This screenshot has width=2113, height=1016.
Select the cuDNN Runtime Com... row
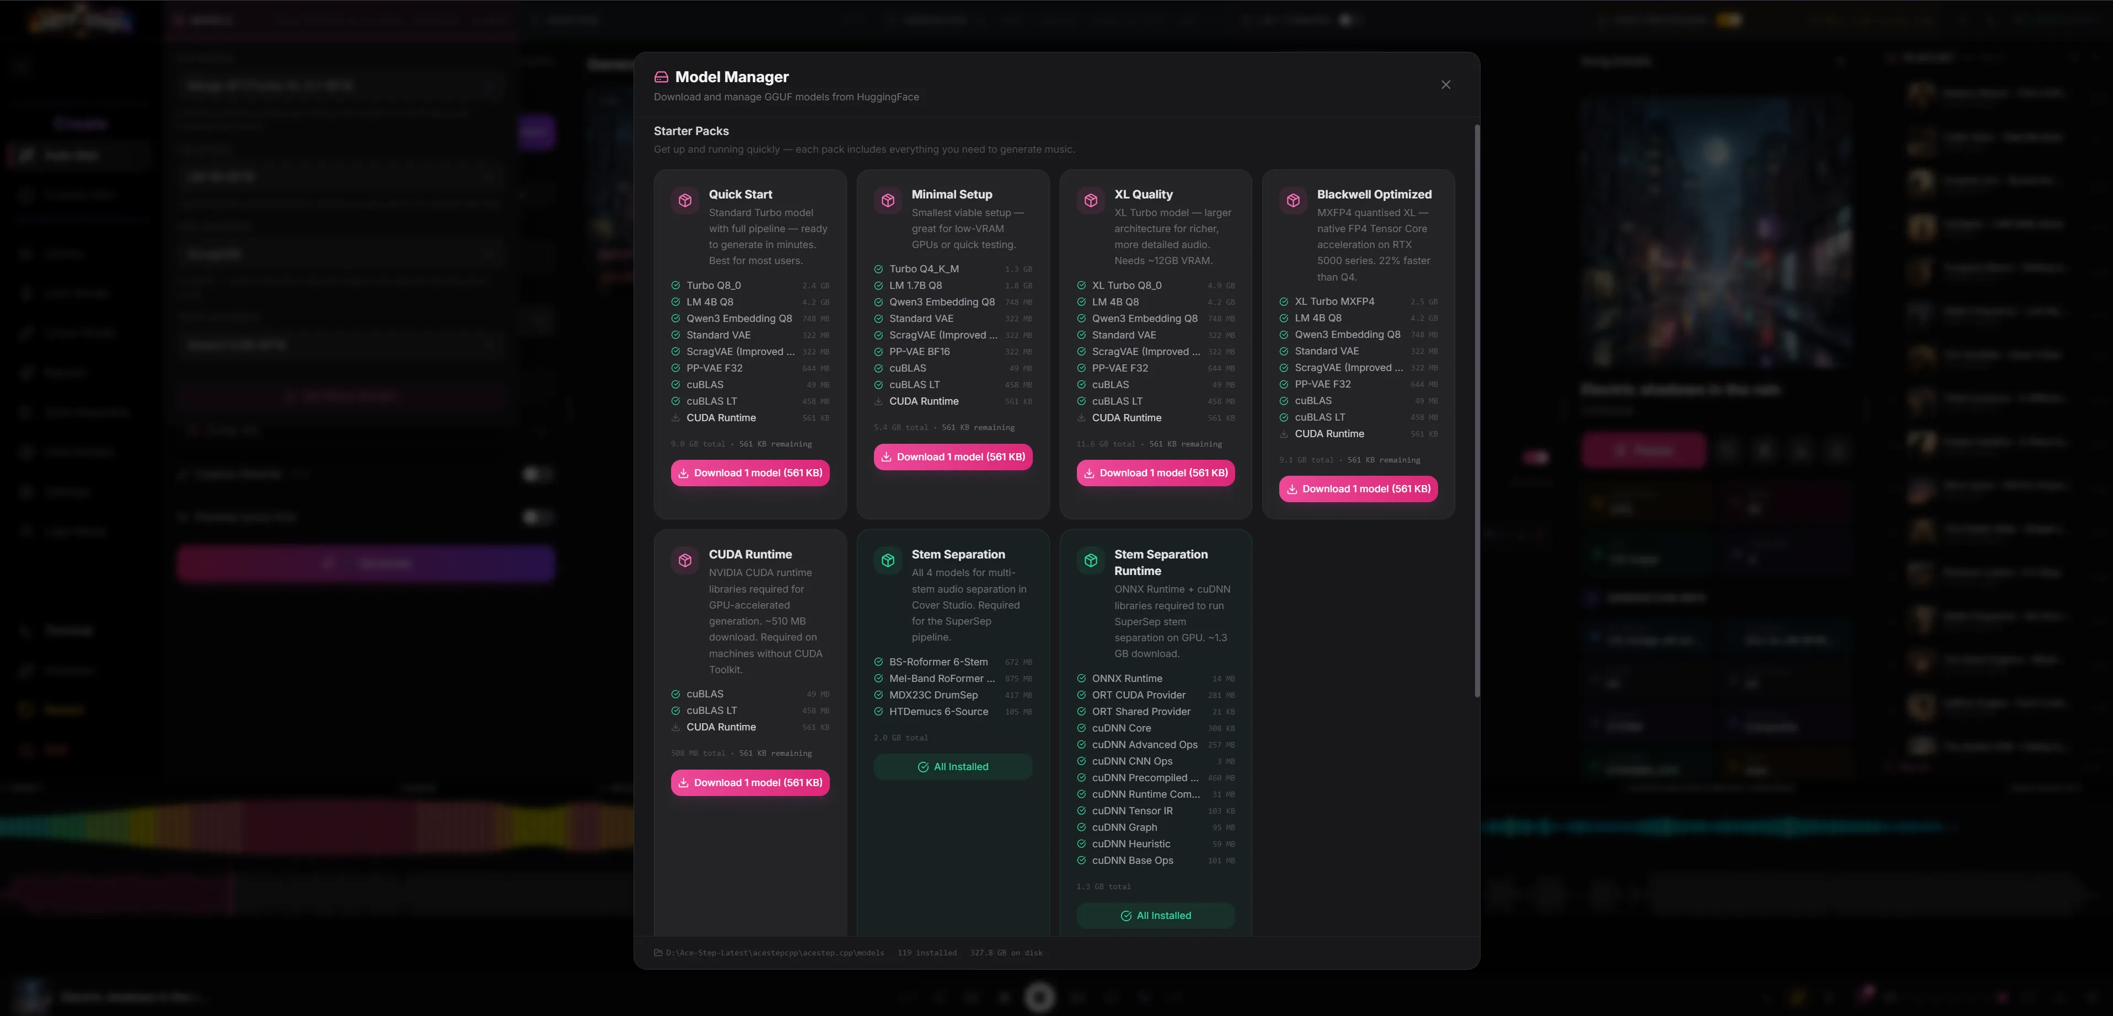pyautogui.click(x=1155, y=794)
